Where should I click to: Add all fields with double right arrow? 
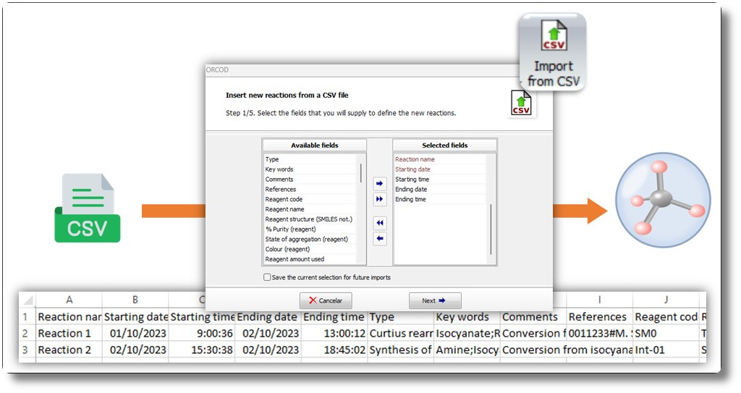click(379, 199)
